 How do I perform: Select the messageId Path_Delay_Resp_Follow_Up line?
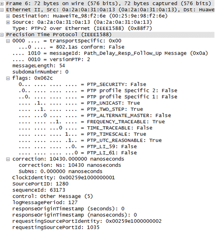pos(110,53)
